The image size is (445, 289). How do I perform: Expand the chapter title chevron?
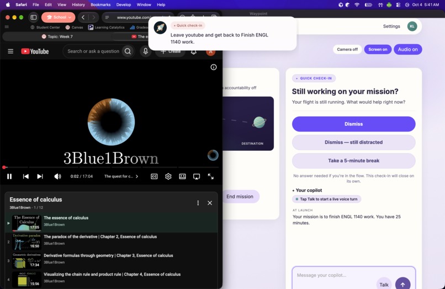[137, 176]
